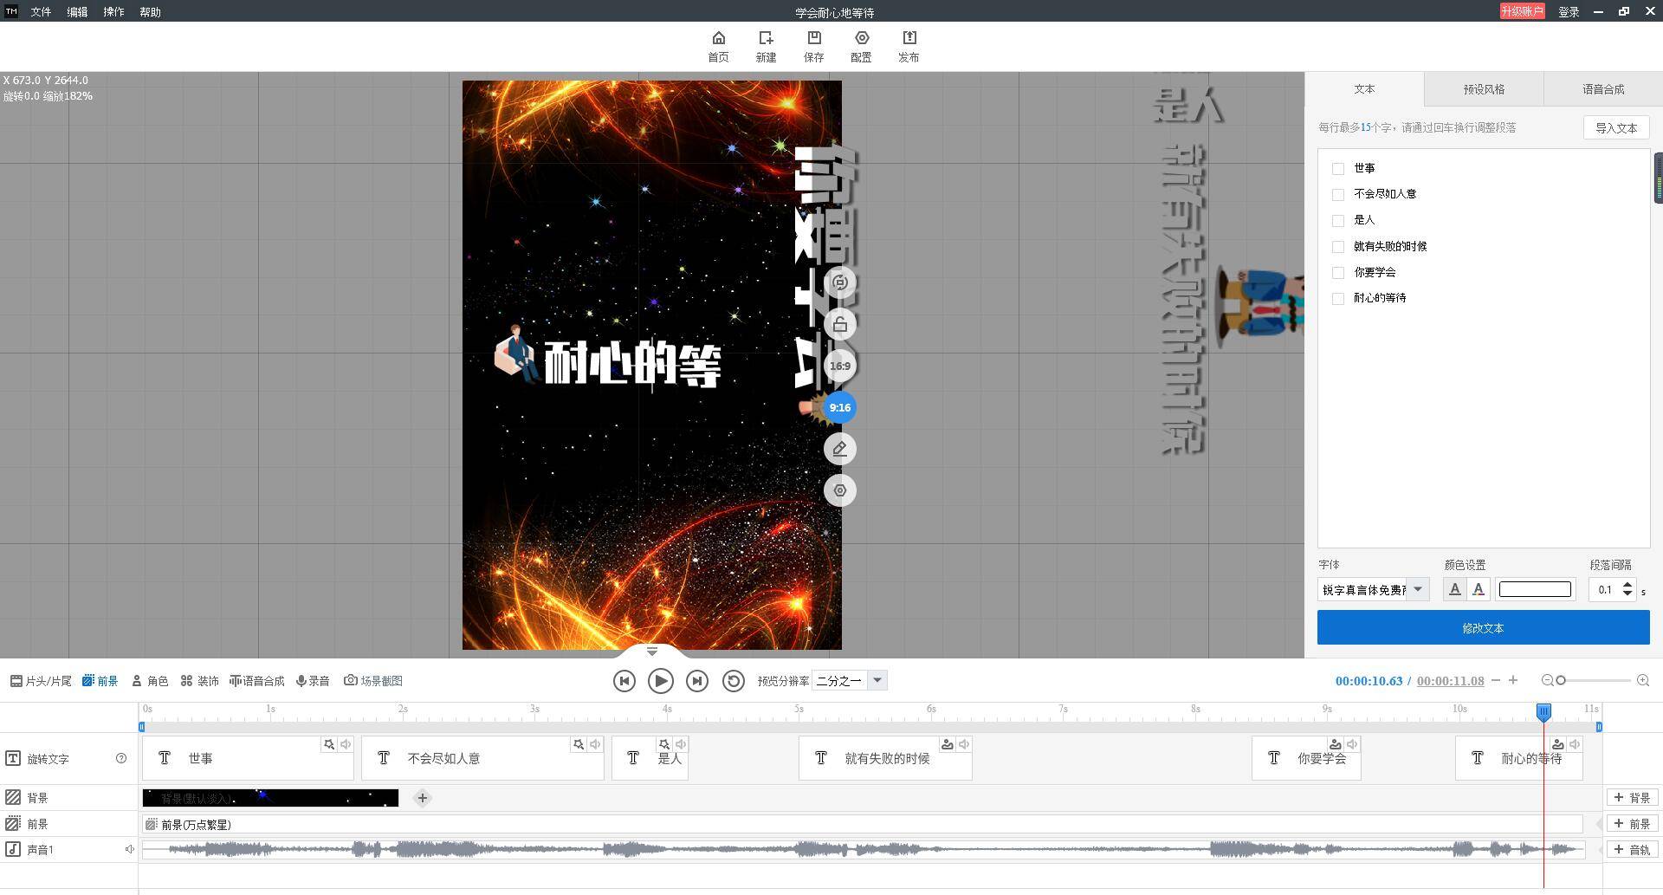The image size is (1663, 895).
Task: Switch to the 预设风格 tab
Action: (x=1484, y=89)
